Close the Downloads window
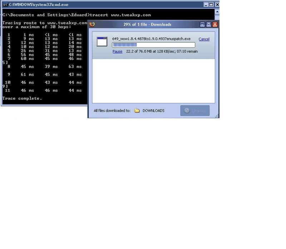 [215, 24]
